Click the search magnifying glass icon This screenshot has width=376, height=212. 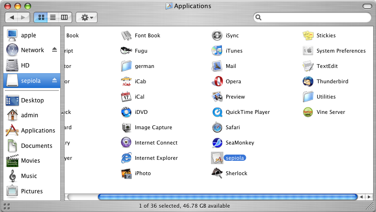click(258, 17)
